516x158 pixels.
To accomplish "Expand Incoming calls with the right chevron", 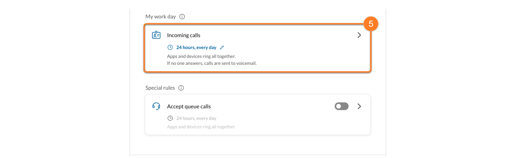I will pyautogui.click(x=359, y=35).
